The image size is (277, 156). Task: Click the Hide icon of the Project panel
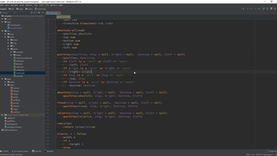coord(43,13)
